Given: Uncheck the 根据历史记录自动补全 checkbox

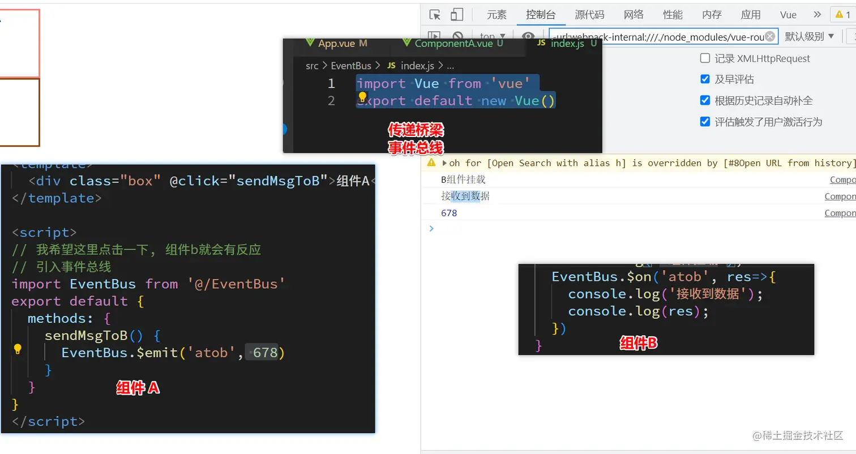Looking at the screenshot, I should coord(705,100).
